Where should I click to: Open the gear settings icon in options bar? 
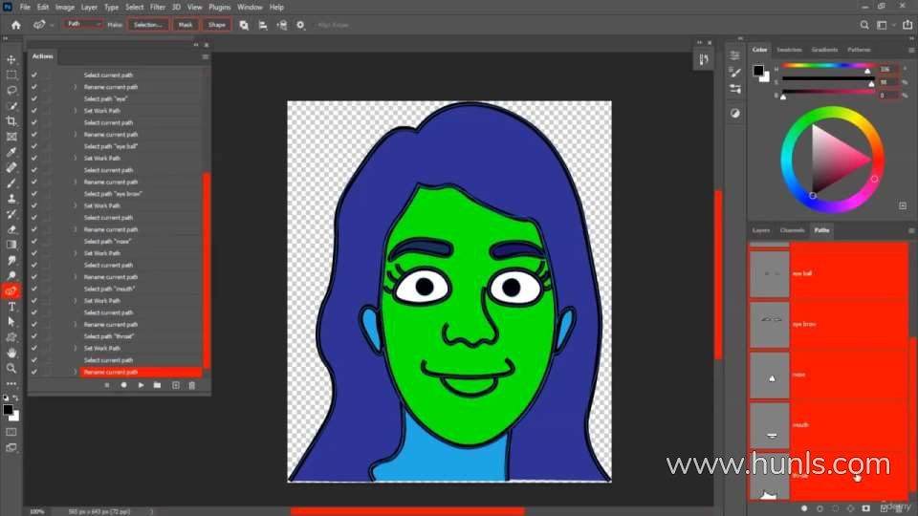301,24
